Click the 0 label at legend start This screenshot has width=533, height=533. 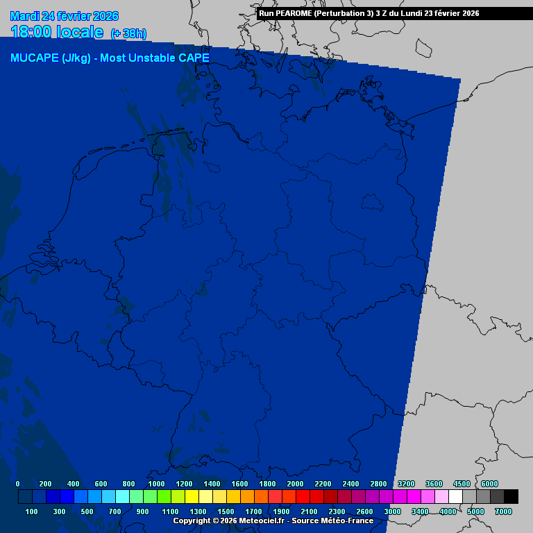17,484
